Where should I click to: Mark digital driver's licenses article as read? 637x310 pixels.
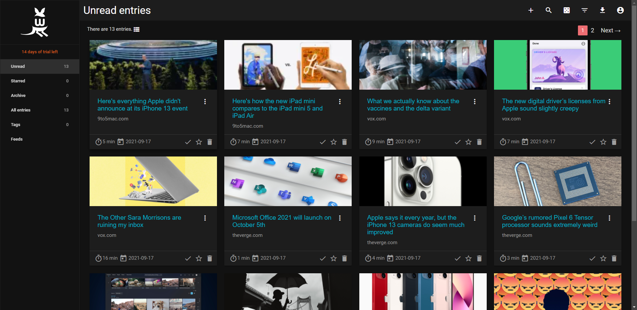(x=592, y=142)
